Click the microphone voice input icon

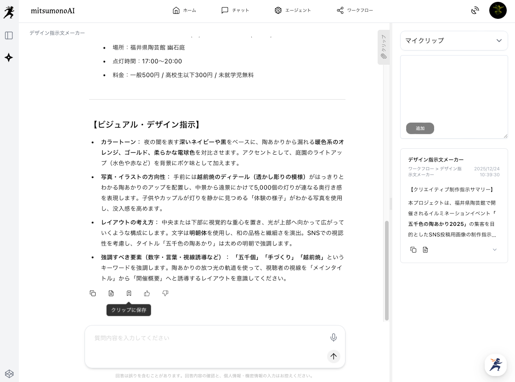334,337
